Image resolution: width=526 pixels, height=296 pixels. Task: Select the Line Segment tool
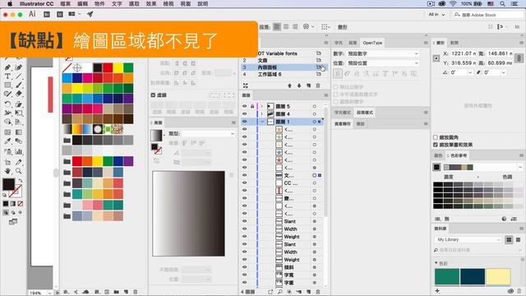19,76
